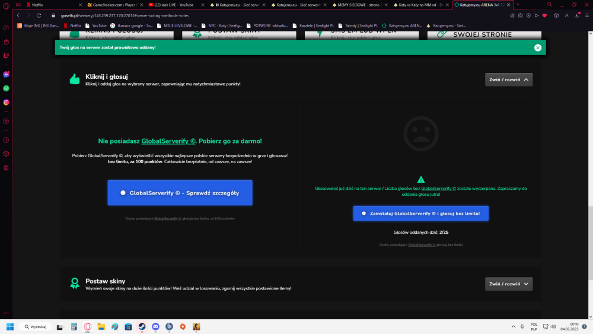Open GX Control speedometer icon in sidebar
This screenshot has width=593, height=334.
coord(6,28)
